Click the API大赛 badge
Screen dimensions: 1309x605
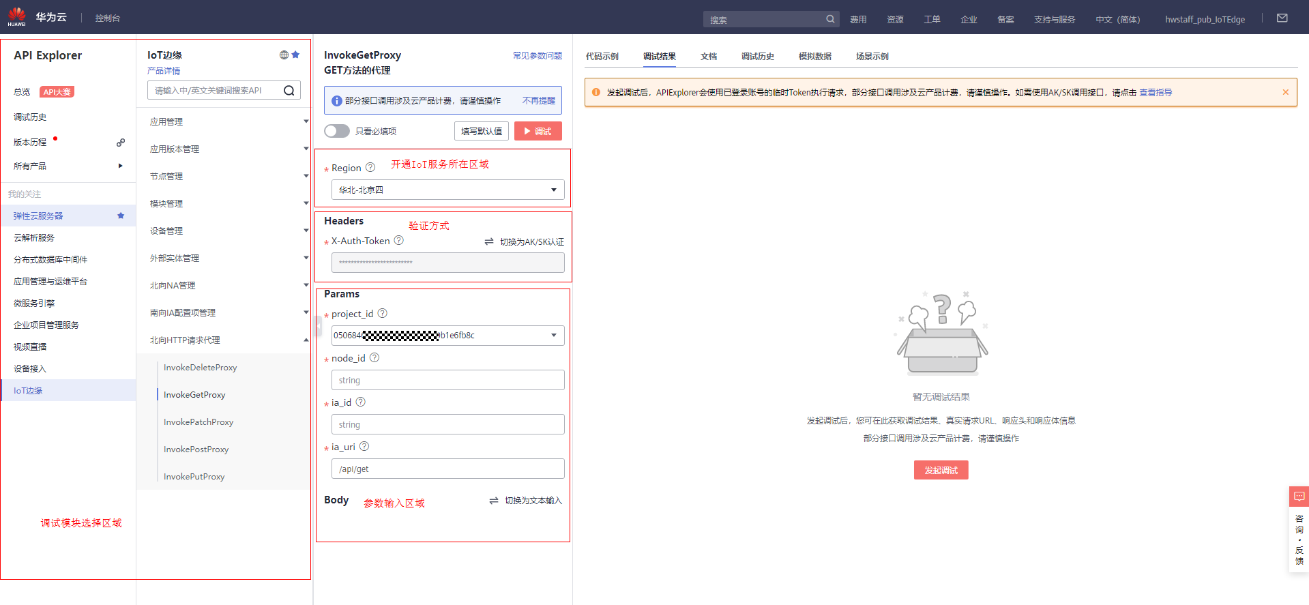pyautogui.click(x=57, y=92)
